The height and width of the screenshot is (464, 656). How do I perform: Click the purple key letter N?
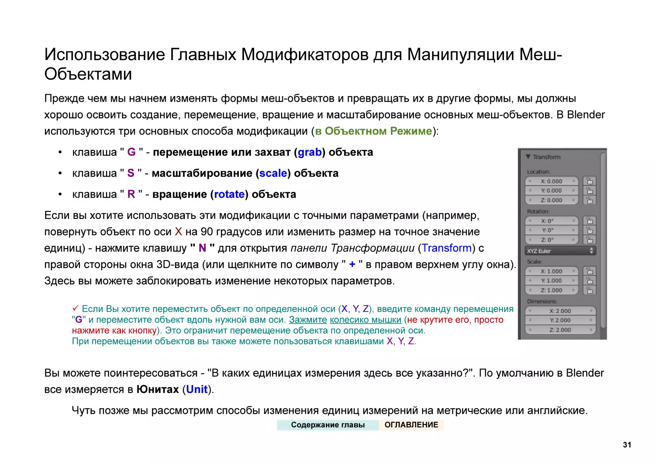click(x=202, y=248)
